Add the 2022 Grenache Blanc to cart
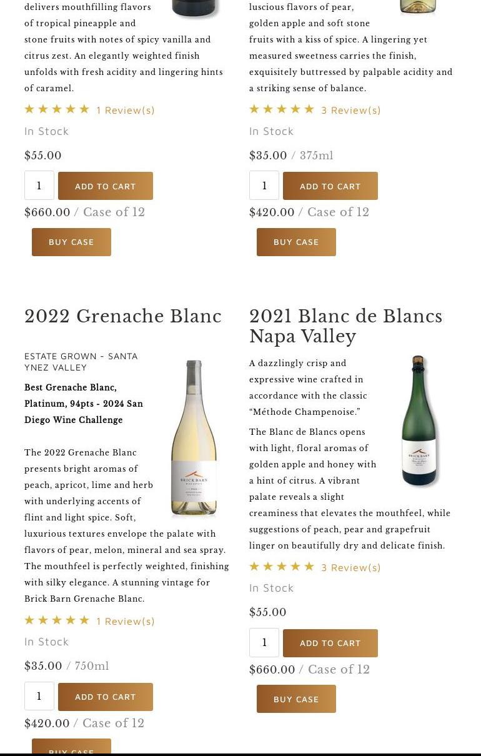Viewport: 481px width, 756px height. click(106, 697)
